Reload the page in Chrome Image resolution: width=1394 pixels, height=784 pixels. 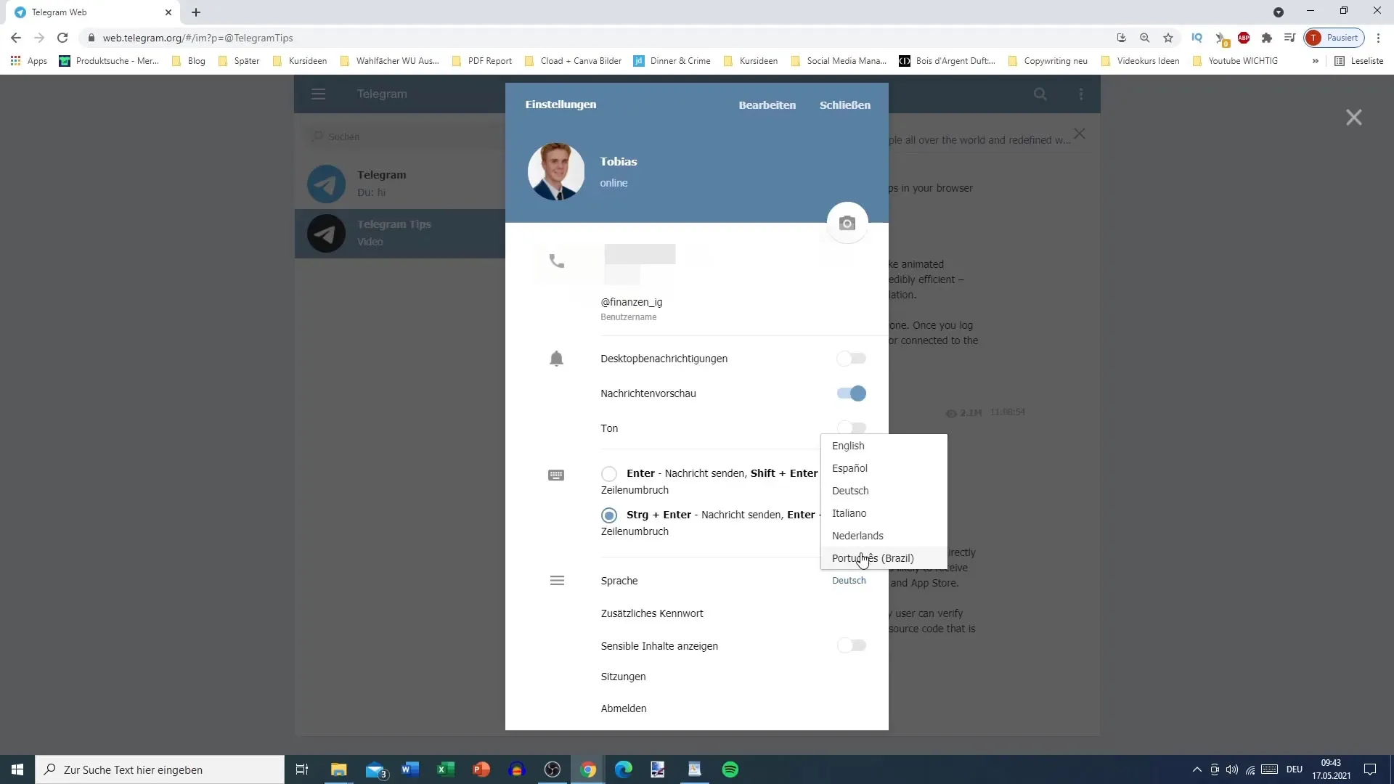coord(62,38)
